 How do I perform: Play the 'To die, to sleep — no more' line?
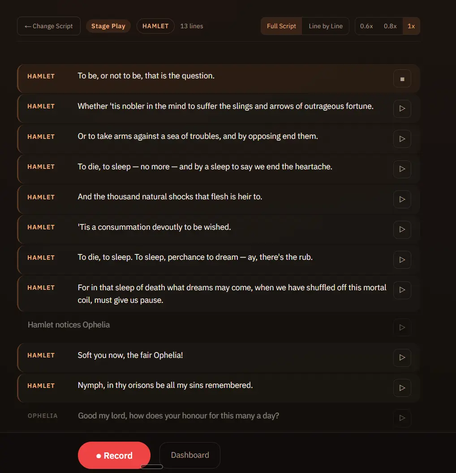[402, 169]
